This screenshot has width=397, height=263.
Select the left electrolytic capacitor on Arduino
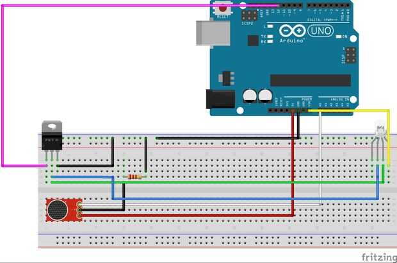tap(250, 96)
